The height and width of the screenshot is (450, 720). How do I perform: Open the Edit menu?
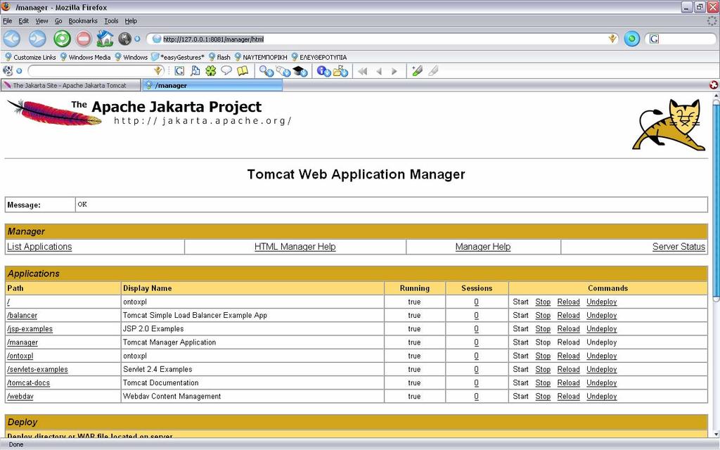(x=23, y=20)
